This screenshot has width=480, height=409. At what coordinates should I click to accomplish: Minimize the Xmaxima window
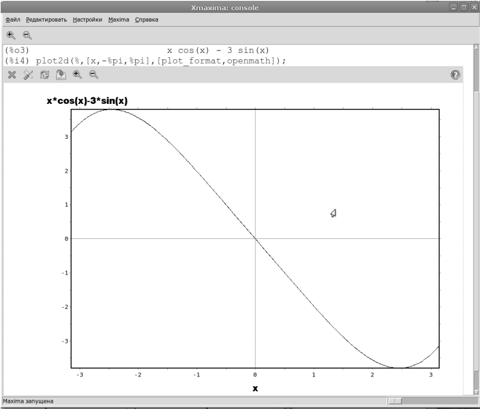[454, 8]
